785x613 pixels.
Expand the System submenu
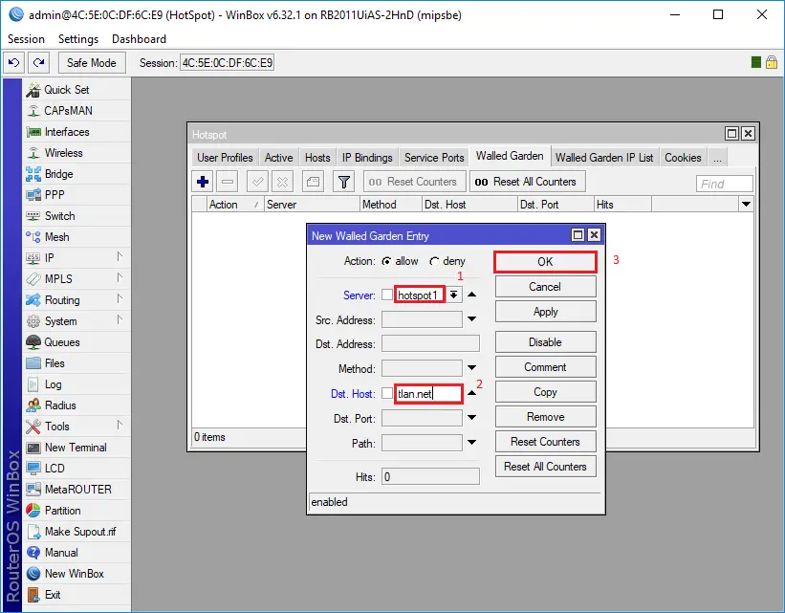point(120,320)
